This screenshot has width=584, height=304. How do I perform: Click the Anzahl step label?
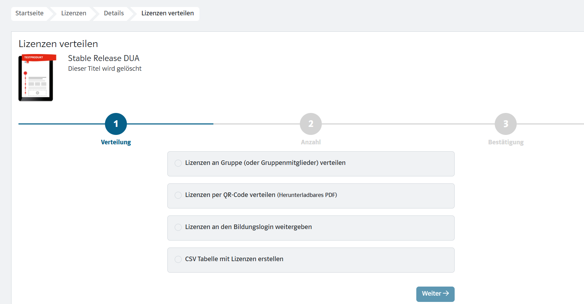click(x=311, y=142)
